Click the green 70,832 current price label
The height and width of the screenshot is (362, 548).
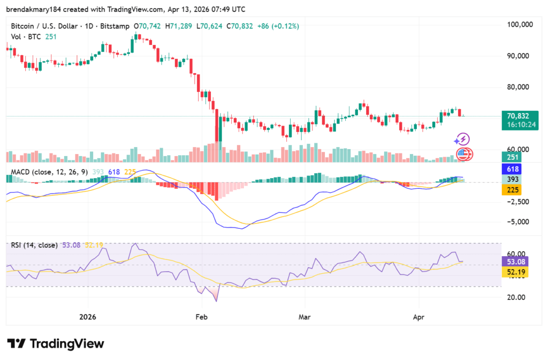[517, 115]
